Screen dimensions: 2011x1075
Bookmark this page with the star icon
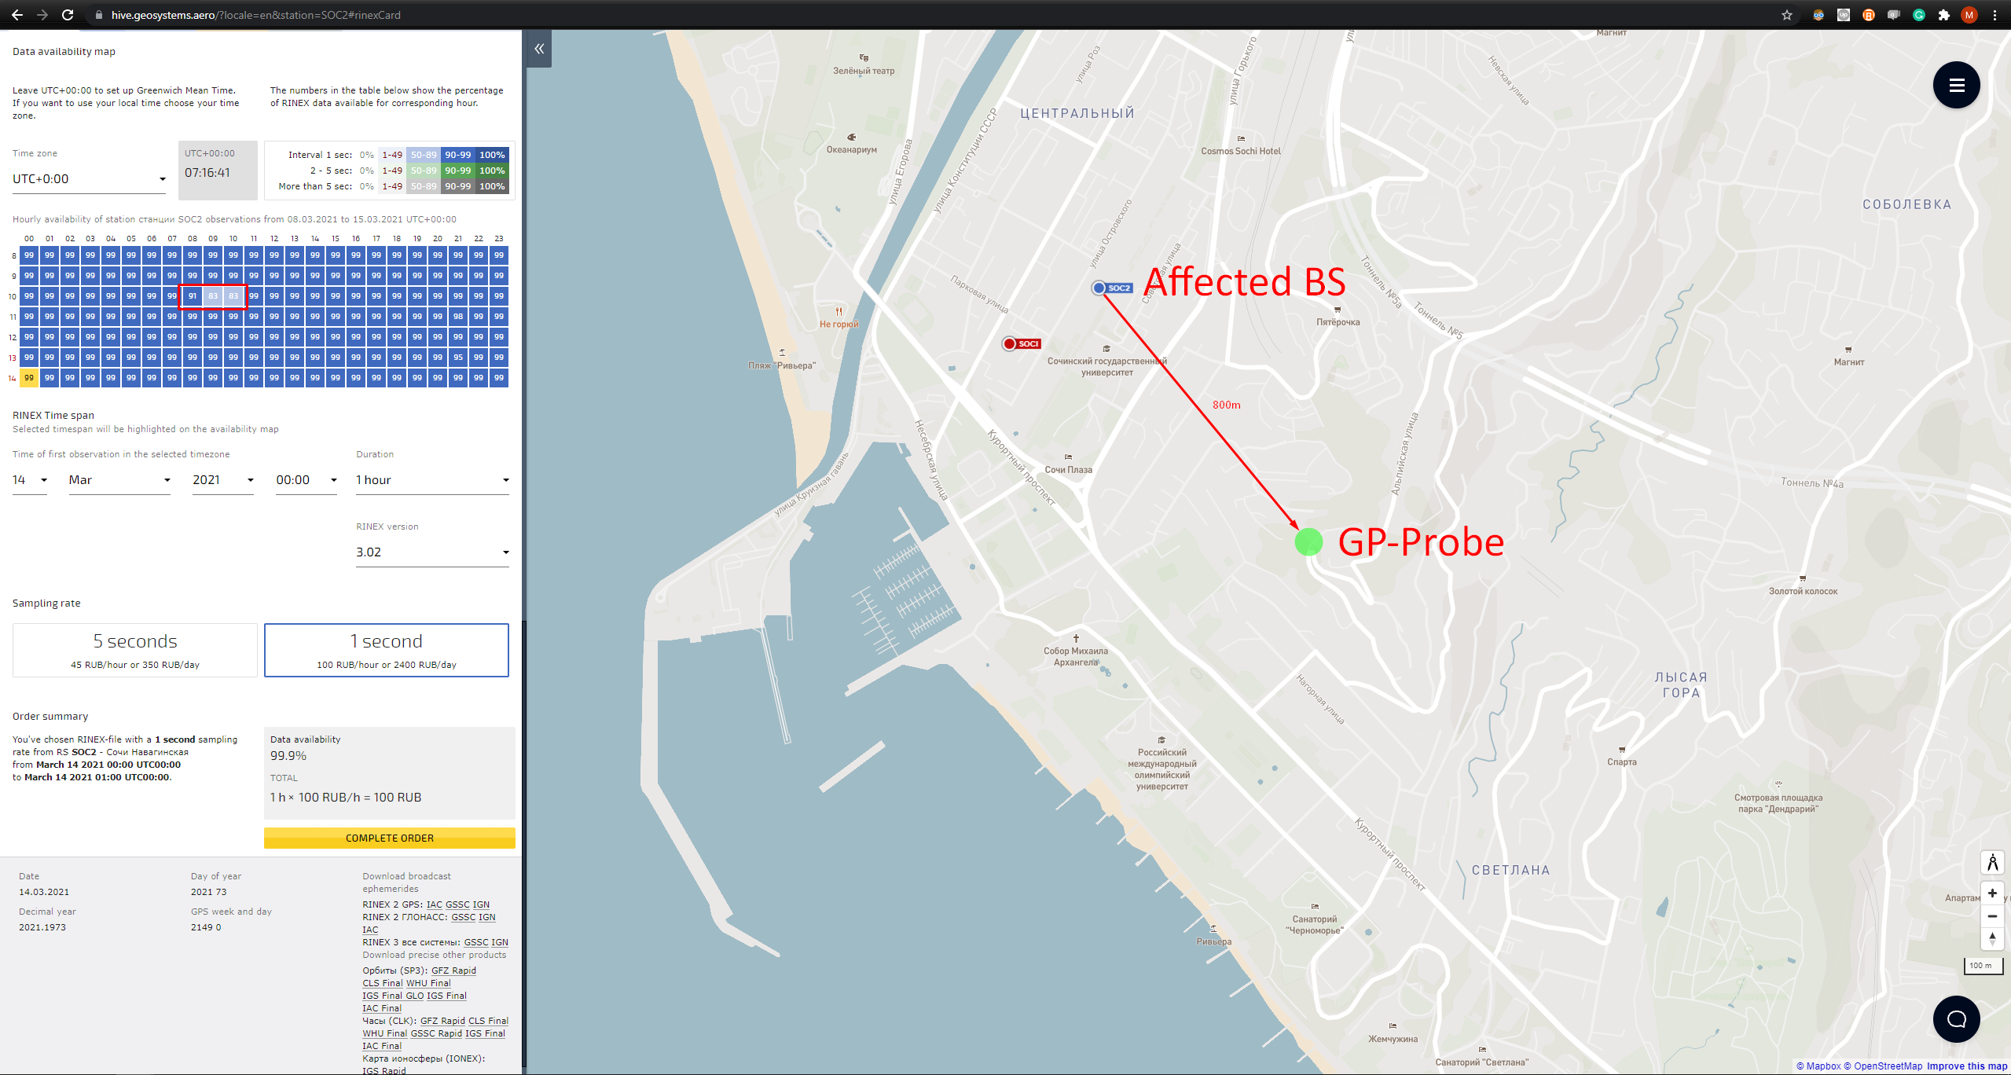(x=1786, y=15)
